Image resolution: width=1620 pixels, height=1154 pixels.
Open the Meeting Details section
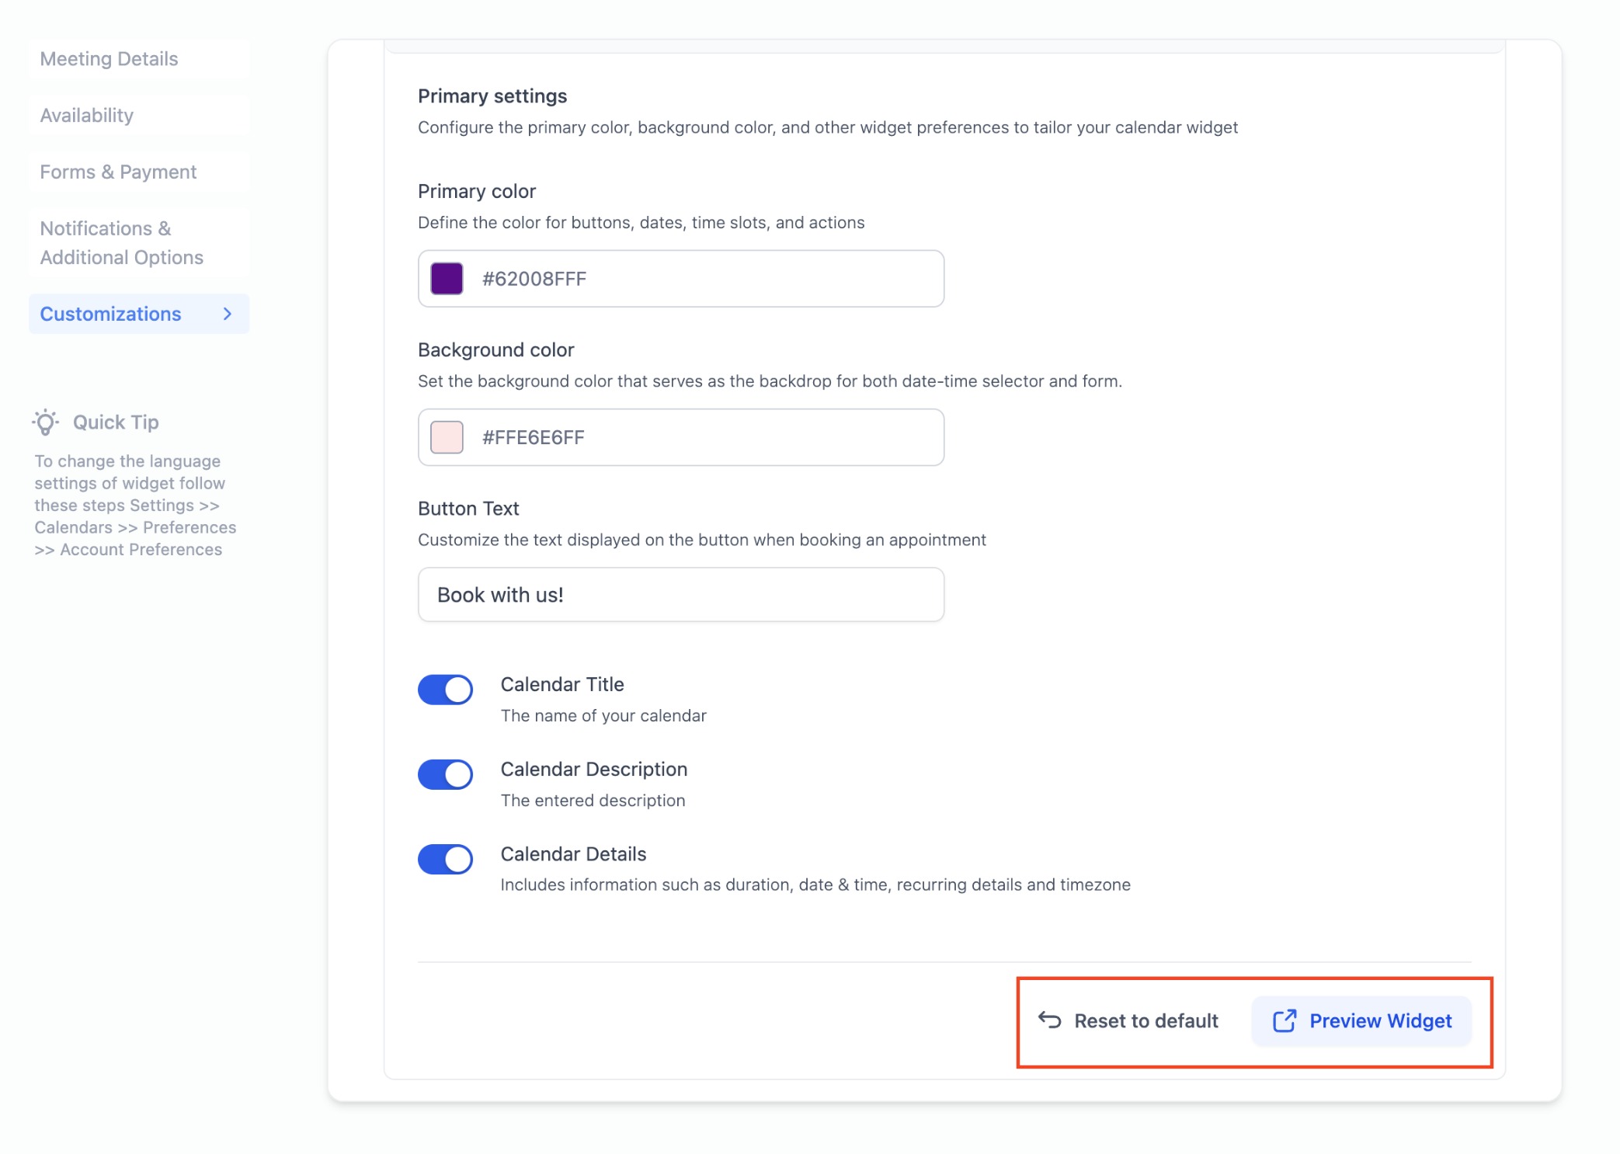[109, 59]
